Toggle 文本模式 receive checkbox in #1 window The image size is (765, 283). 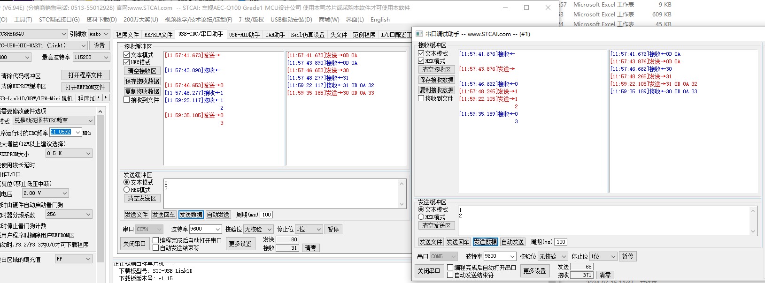421,53
